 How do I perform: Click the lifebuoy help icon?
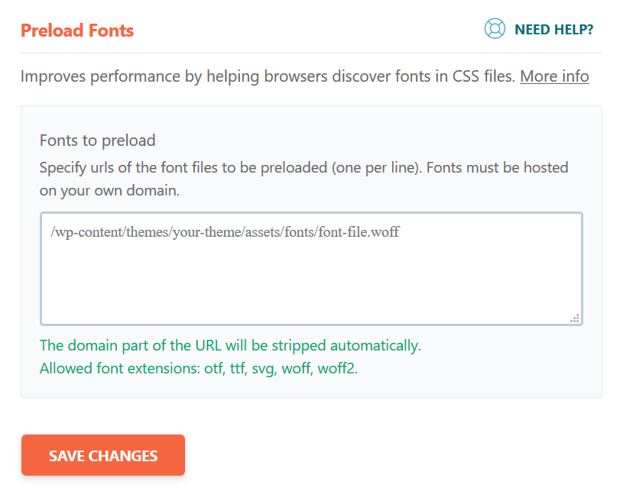point(495,30)
